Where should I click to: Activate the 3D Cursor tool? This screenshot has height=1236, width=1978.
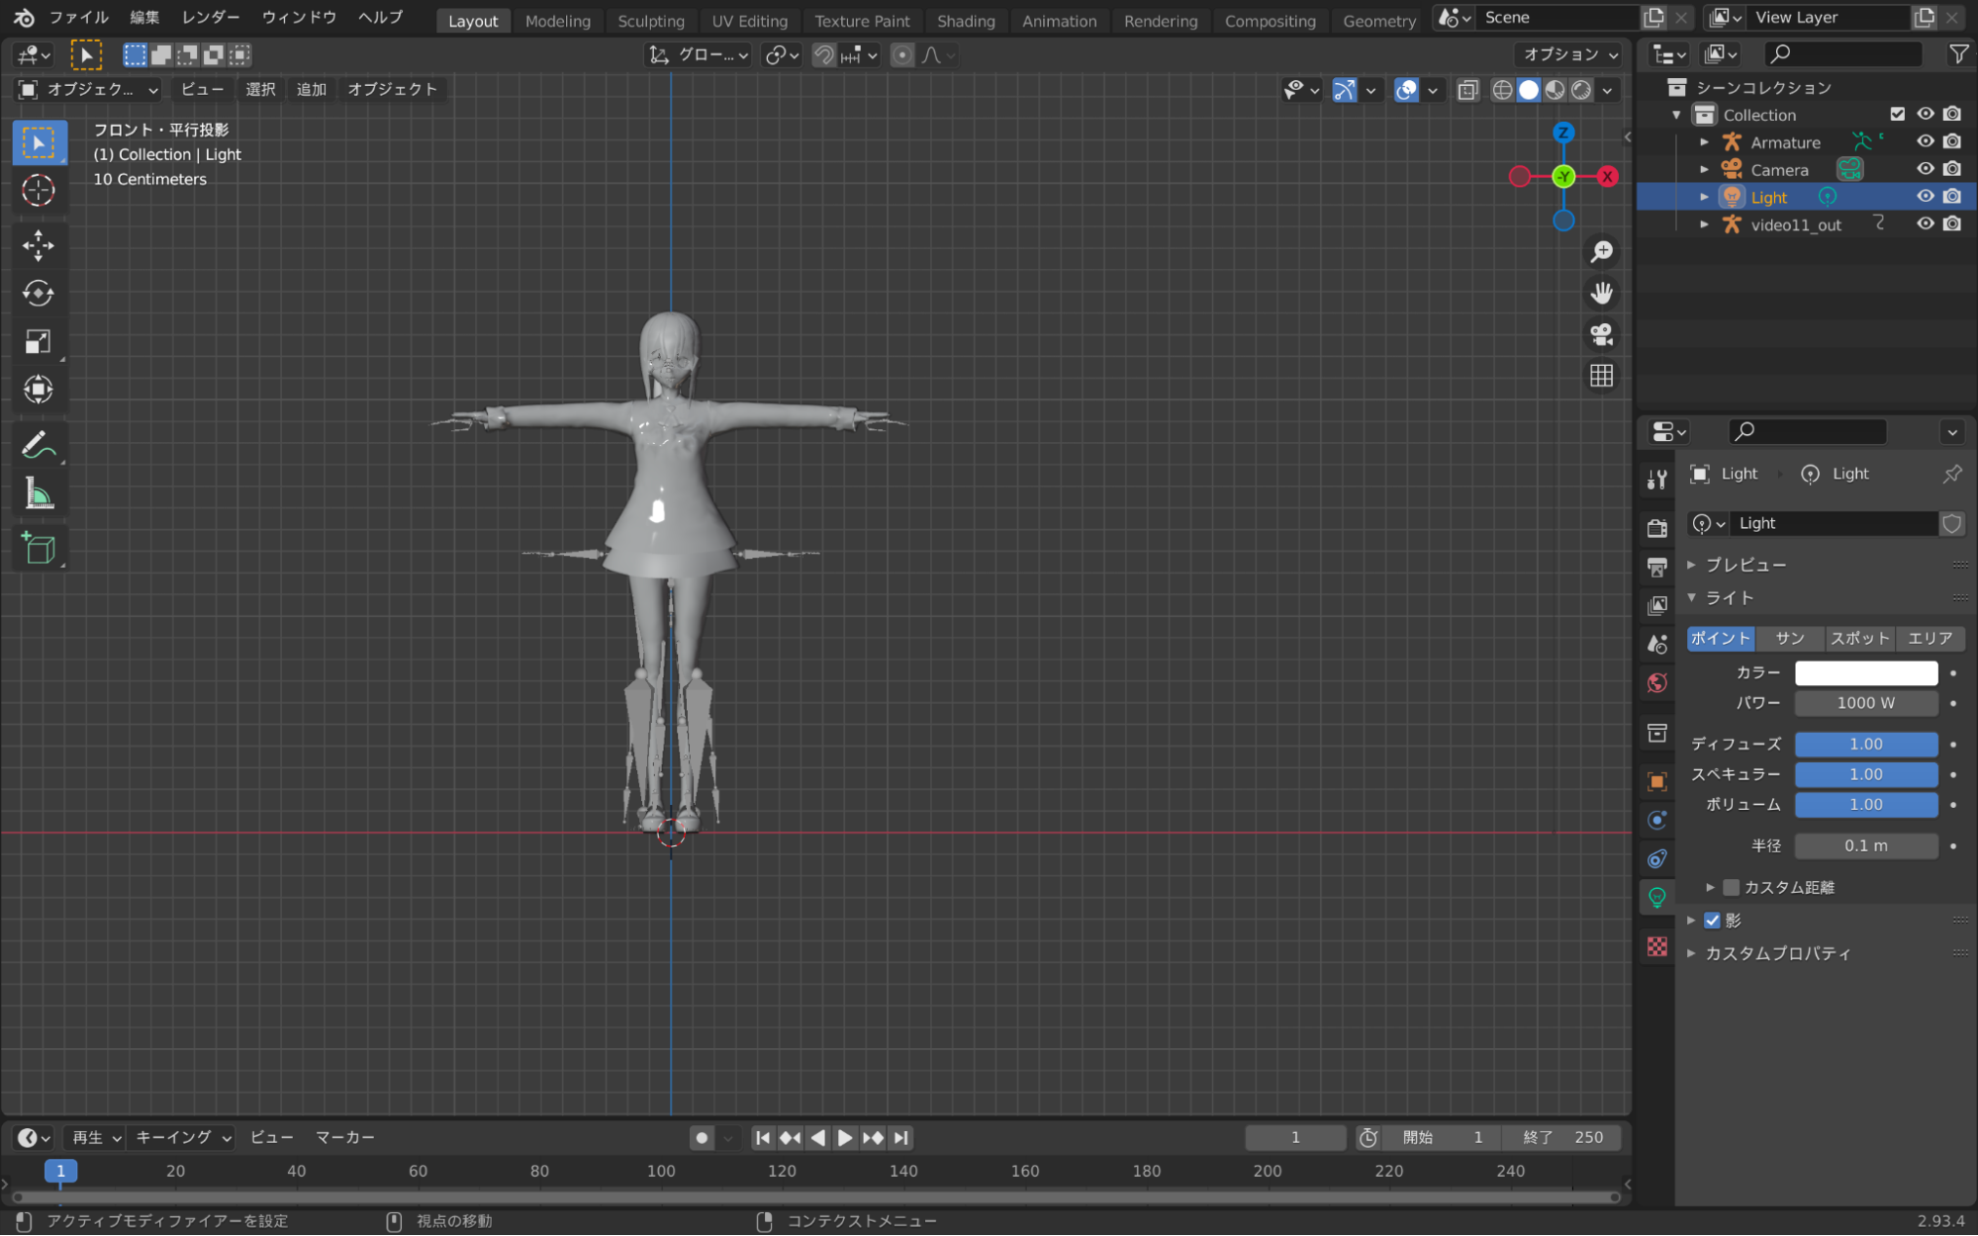(39, 191)
